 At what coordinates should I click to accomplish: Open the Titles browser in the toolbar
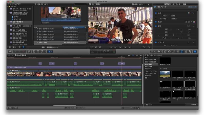182,51
